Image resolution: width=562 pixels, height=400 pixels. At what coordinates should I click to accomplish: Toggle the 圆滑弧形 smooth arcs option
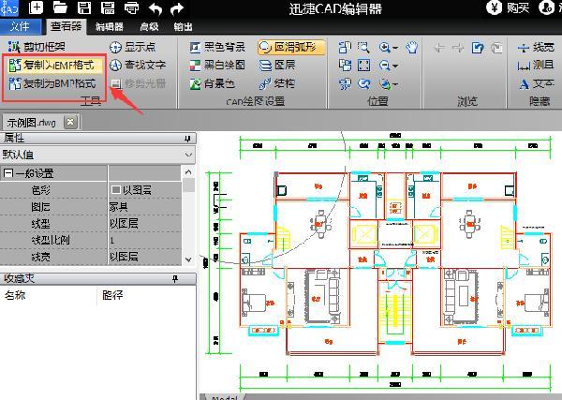point(290,47)
